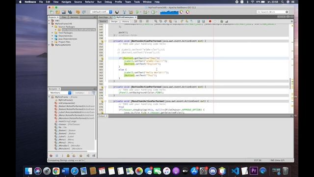Open Discord from the dock
Image resolution: width=314 pixels, height=177 pixels.
[212, 171]
